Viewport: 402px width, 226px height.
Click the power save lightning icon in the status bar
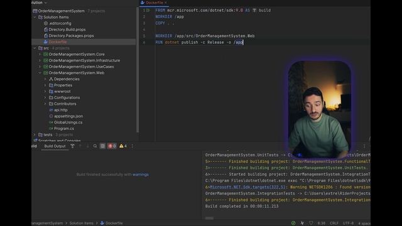(302, 223)
